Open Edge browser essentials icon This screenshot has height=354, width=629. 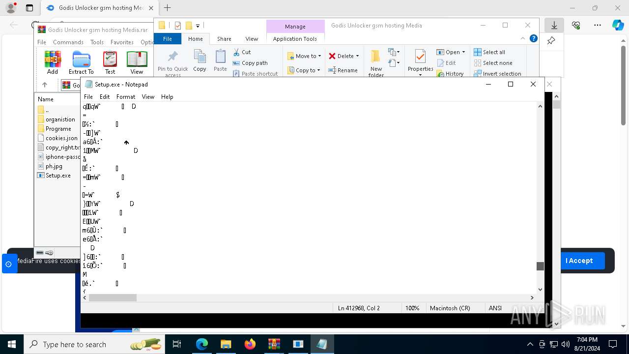click(x=576, y=25)
